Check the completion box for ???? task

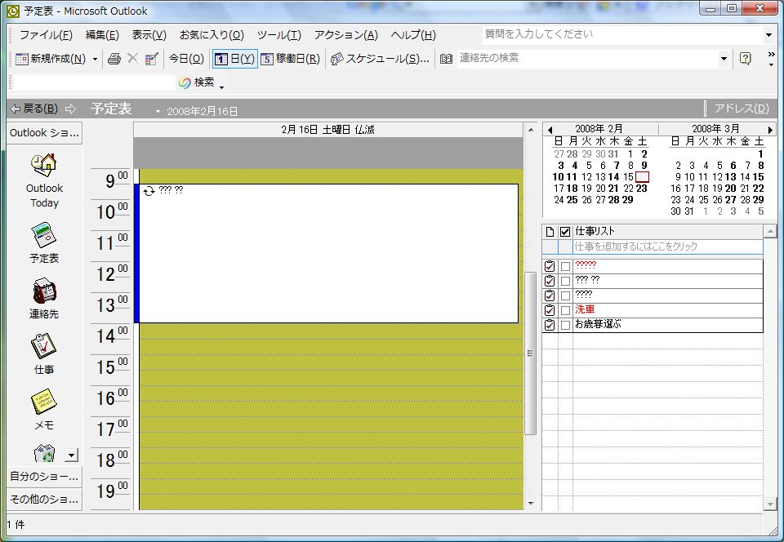pos(565,295)
